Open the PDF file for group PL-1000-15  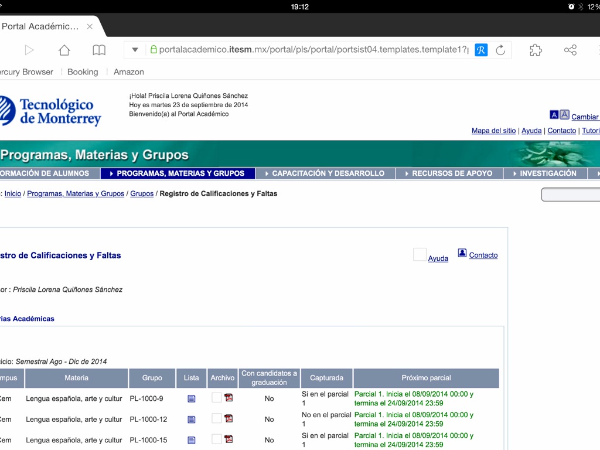(229, 439)
